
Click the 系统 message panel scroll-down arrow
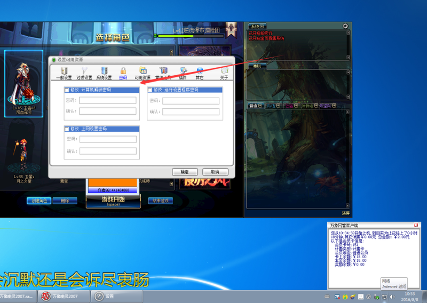pos(348,57)
